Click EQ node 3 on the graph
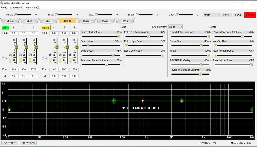Screen dimensions: 257x147 pyautogui.click(x=182, y=101)
